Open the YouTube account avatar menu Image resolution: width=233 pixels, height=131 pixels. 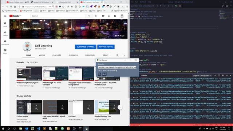tap(122, 16)
